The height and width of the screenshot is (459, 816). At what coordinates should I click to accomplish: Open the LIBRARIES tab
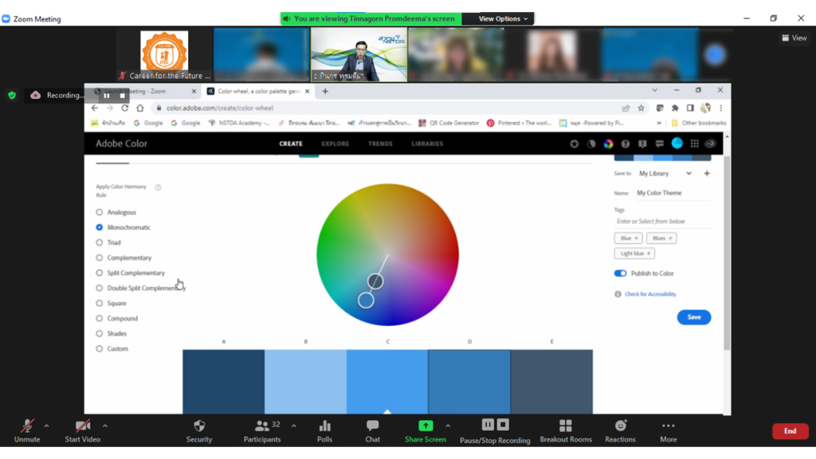pos(427,144)
